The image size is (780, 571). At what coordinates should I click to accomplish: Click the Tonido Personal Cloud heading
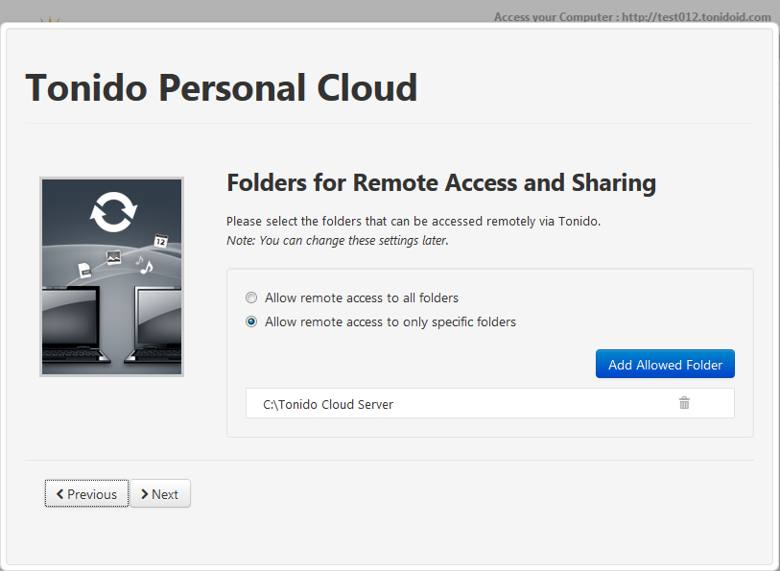click(222, 88)
